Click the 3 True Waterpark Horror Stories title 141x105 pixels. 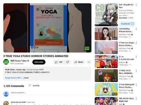coord(127,86)
